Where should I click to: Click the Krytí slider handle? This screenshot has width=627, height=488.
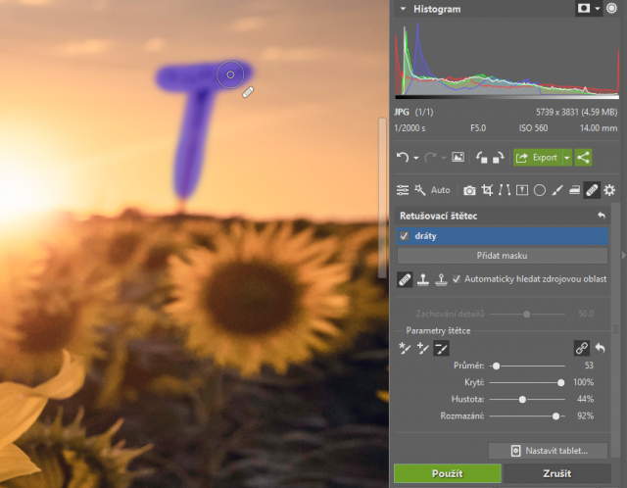coord(560,383)
